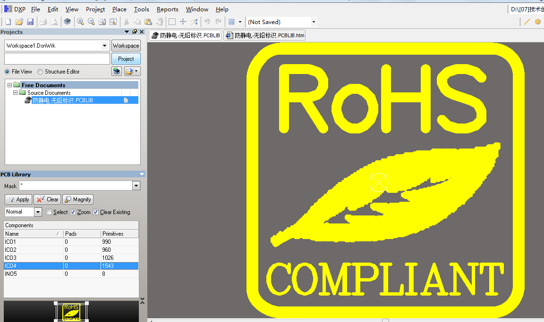Save the library with the floppy disk icon
Screen dimensions: 544x322
tap(30, 22)
